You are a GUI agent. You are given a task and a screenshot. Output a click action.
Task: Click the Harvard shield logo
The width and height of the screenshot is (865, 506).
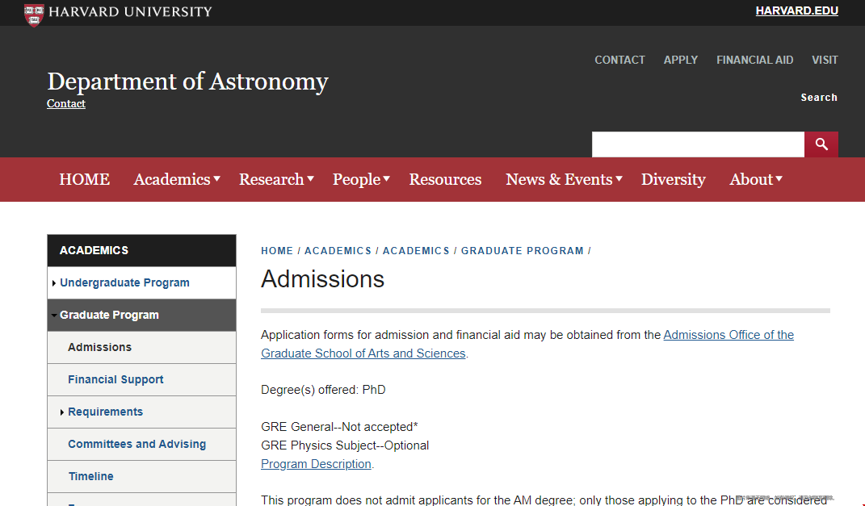click(34, 14)
